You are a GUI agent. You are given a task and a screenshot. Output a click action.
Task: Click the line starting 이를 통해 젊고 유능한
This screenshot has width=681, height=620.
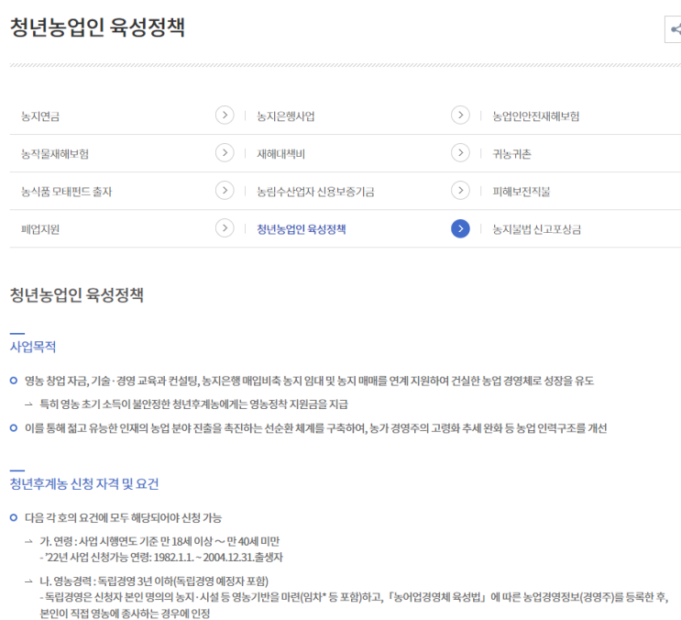(x=315, y=428)
